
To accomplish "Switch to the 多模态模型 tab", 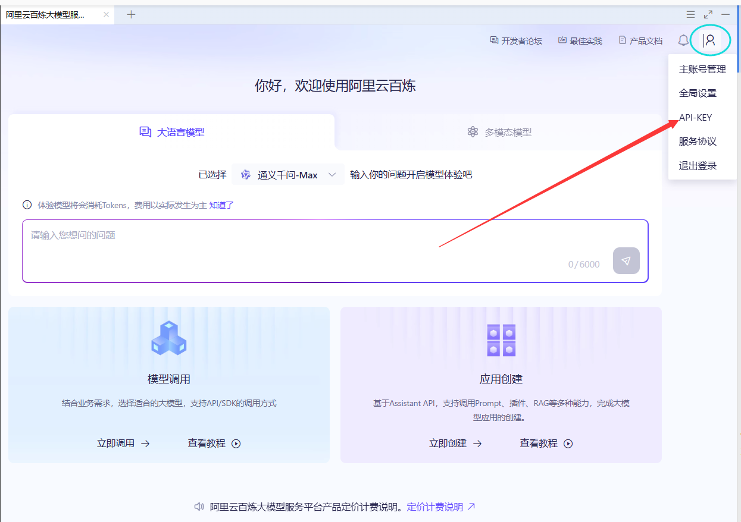I will click(x=499, y=132).
